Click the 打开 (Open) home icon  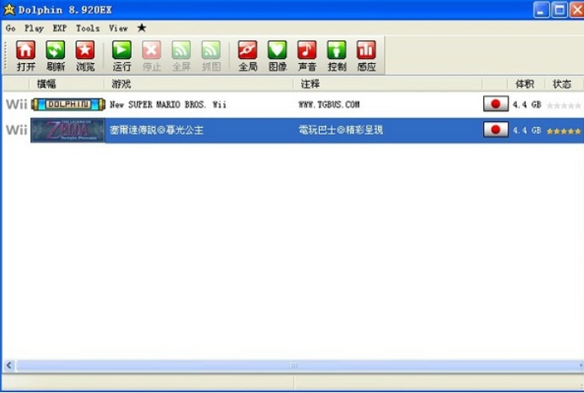(x=25, y=50)
